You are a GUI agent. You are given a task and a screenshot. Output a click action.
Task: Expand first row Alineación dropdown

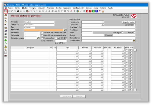coord(102,50)
